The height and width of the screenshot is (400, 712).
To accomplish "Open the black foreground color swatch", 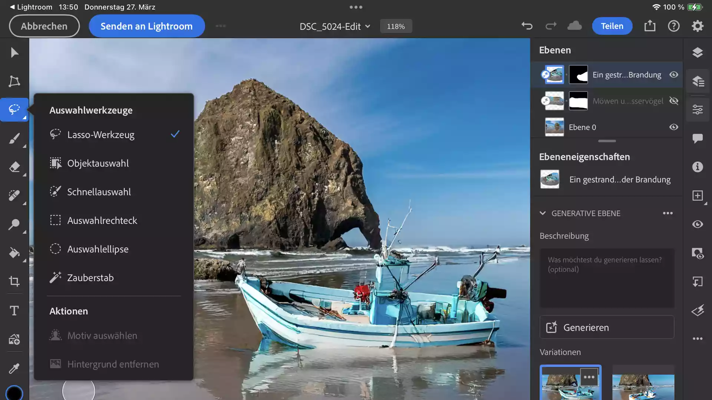I will [14, 393].
